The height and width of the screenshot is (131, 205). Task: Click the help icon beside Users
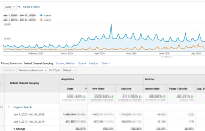coord(76,89)
